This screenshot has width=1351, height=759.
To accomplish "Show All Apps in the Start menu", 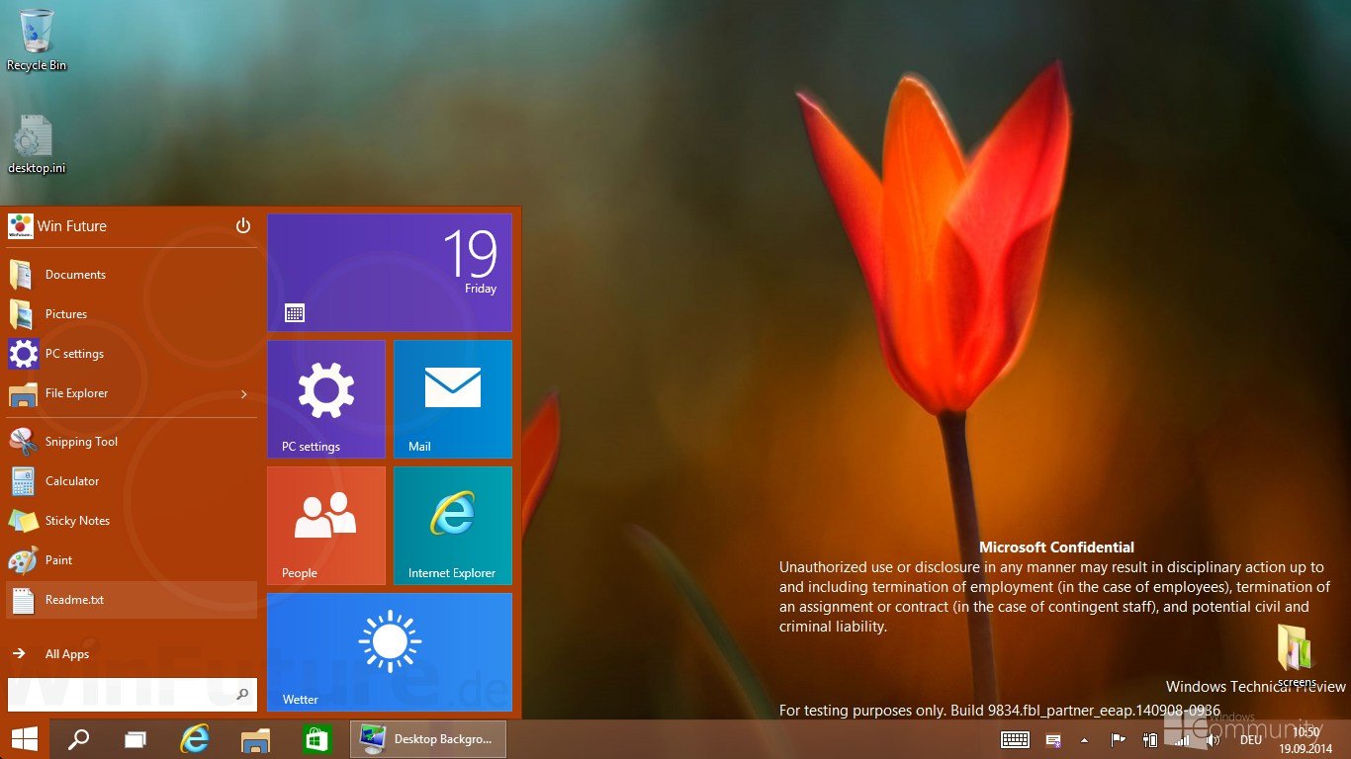I will click(x=132, y=654).
